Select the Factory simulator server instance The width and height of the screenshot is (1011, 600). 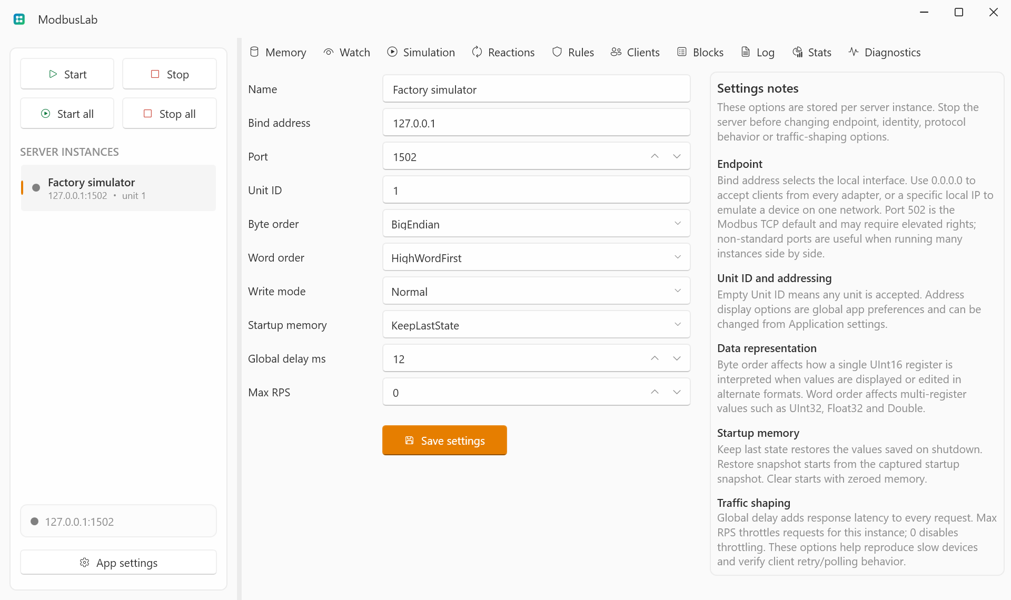(x=118, y=188)
